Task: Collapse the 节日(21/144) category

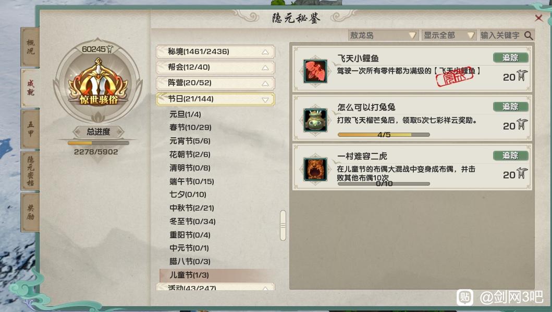Action: (215, 99)
